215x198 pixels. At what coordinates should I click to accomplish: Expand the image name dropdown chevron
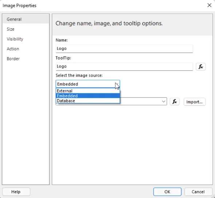tap(164, 101)
